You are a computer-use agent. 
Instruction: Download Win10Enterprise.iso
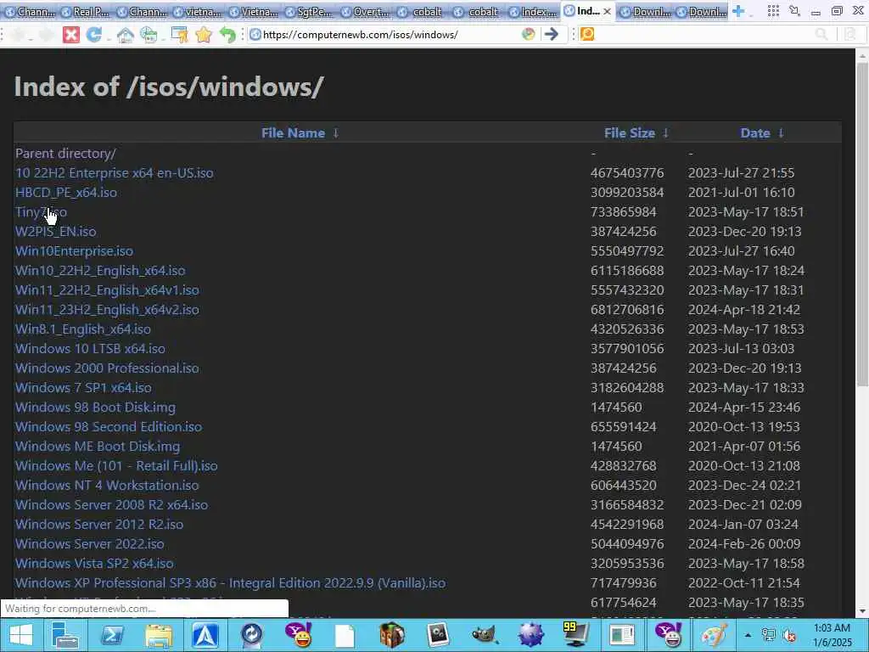click(75, 251)
